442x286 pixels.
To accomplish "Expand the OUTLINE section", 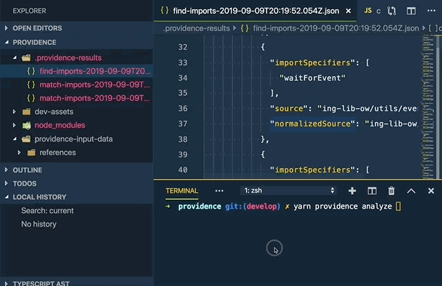I will pyautogui.click(x=28, y=170).
